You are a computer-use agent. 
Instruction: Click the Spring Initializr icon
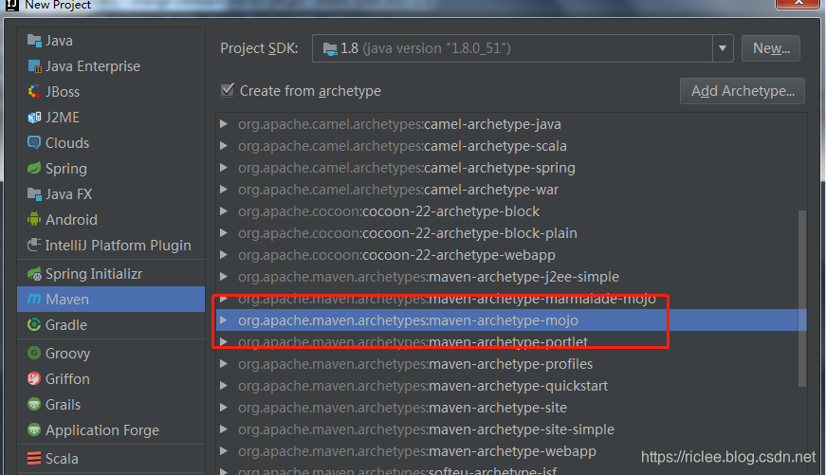click(x=34, y=274)
